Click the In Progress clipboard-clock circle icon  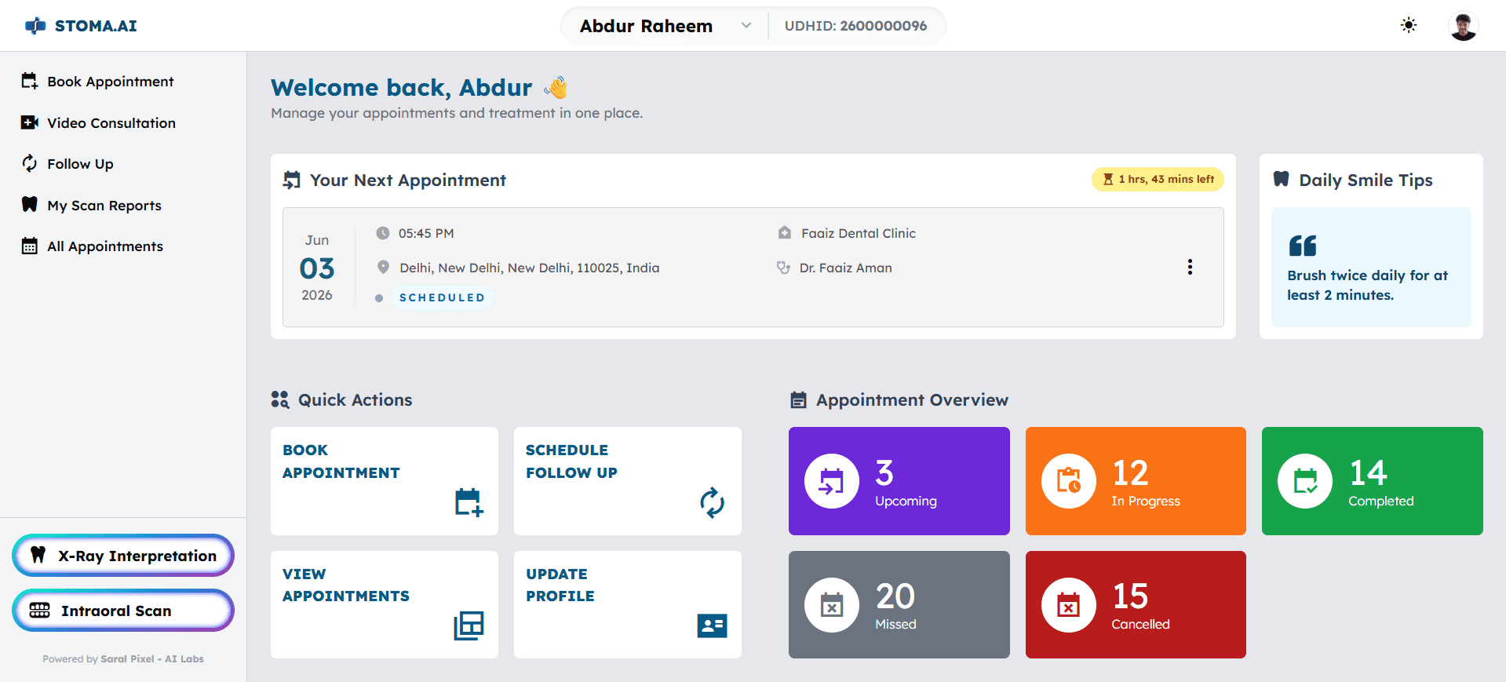click(x=1069, y=481)
